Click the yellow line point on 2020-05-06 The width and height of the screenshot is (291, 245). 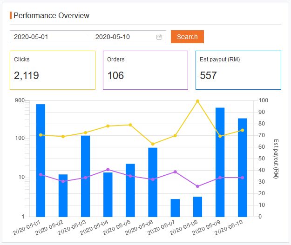153,144
